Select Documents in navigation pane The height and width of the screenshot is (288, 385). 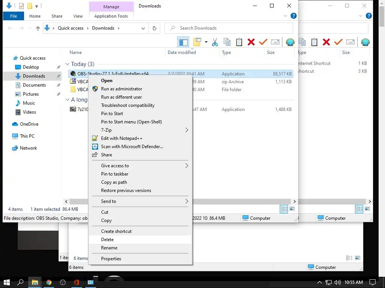[34, 85]
